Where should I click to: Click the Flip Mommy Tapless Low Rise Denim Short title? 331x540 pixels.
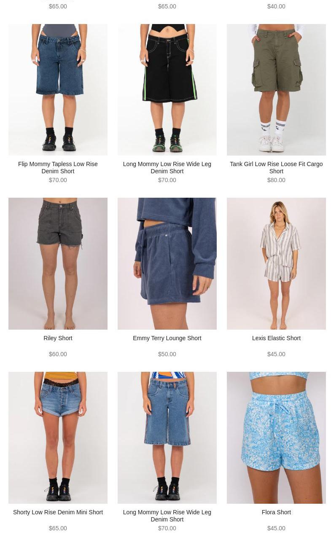[x=58, y=167]
